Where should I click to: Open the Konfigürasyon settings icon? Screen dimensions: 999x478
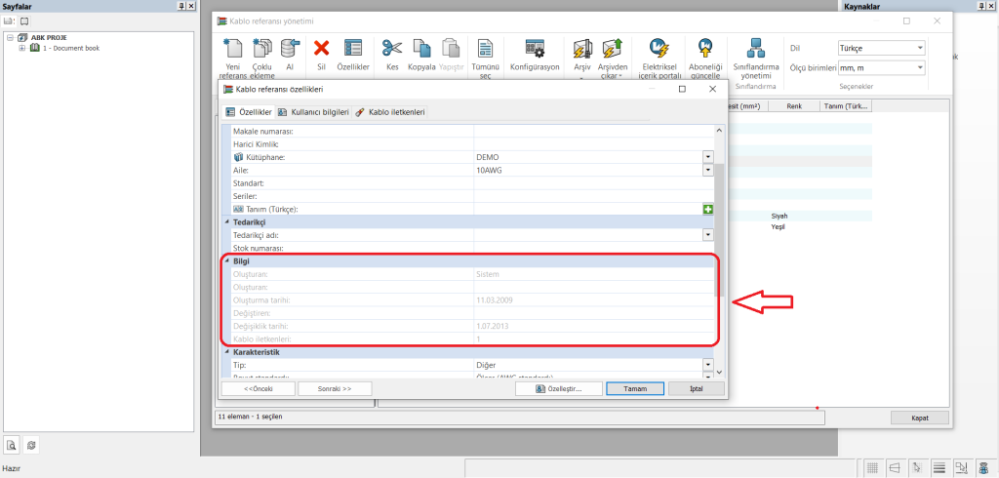pyautogui.click(x=535, y=48)
